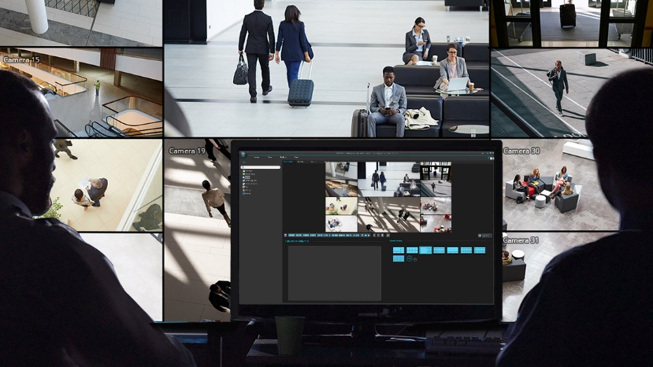The width and height of the screenshot is (653, 367).
Task: Choose the fourth layout preset in the top row
Action: pos(439,250)
